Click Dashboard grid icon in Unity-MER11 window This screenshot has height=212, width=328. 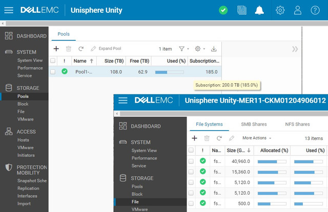tap(123, 126)
